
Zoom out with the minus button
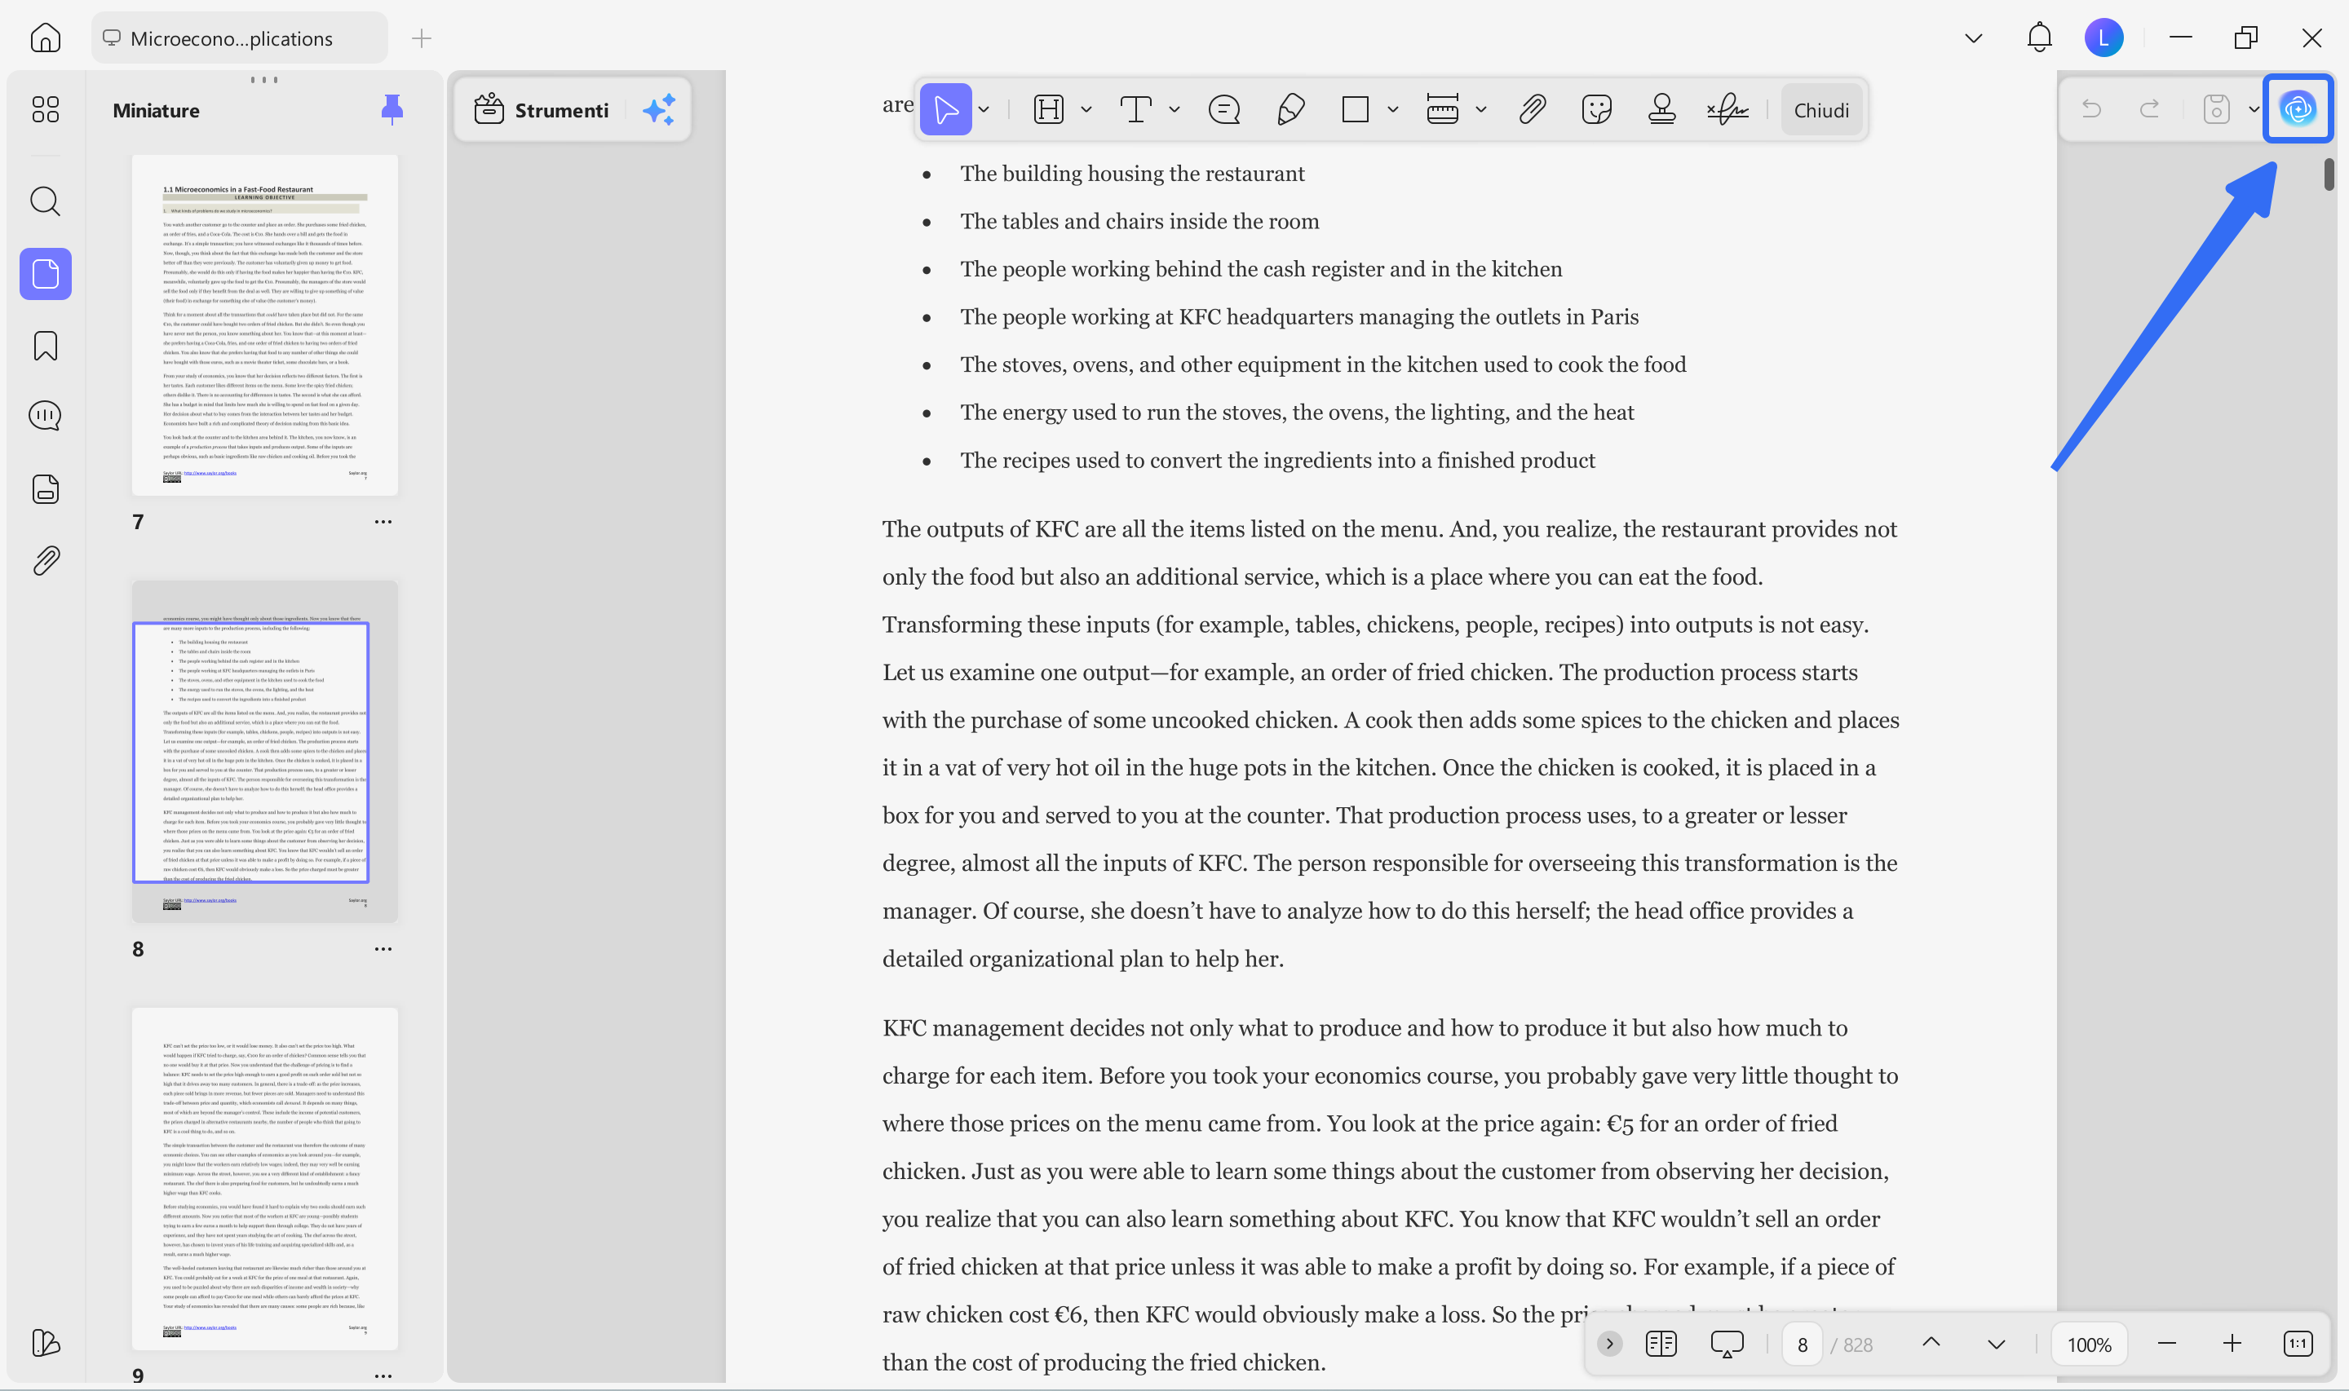coord(2166,1345)
